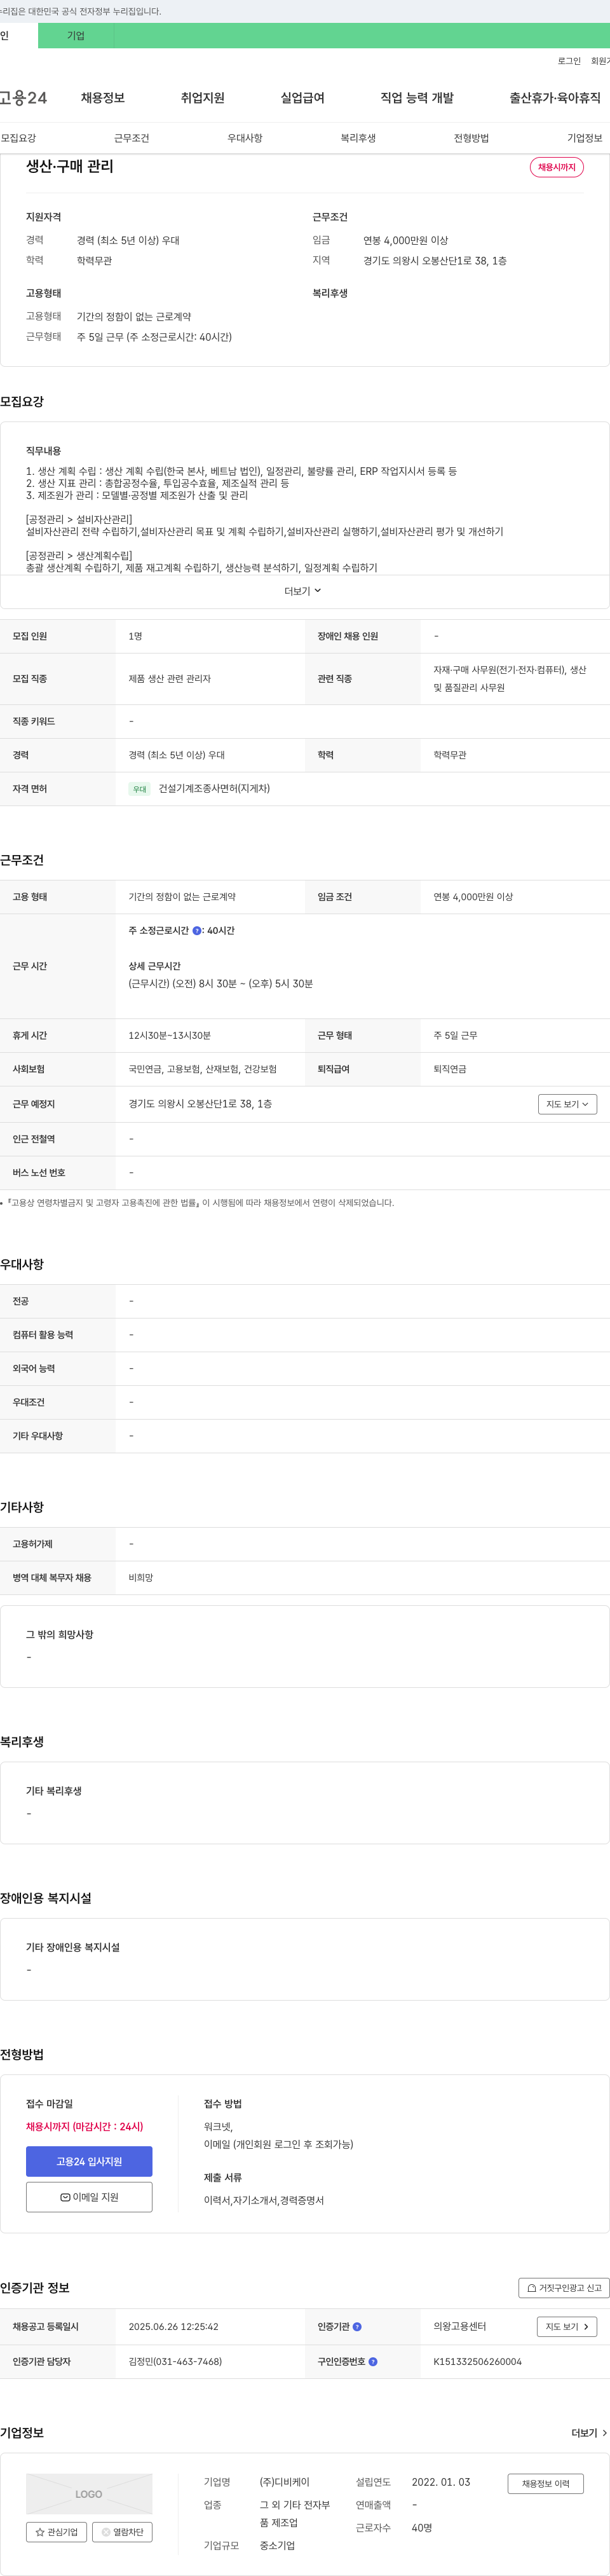Click the 이메일 지원 button

[89, 2197]
